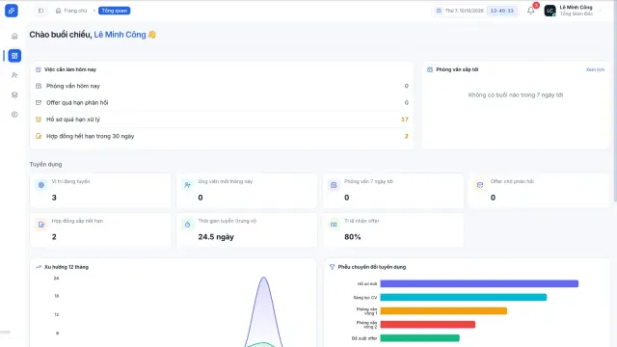
Task: Click the Vị trí đang tuyển card icon
Action: [41, 185]
